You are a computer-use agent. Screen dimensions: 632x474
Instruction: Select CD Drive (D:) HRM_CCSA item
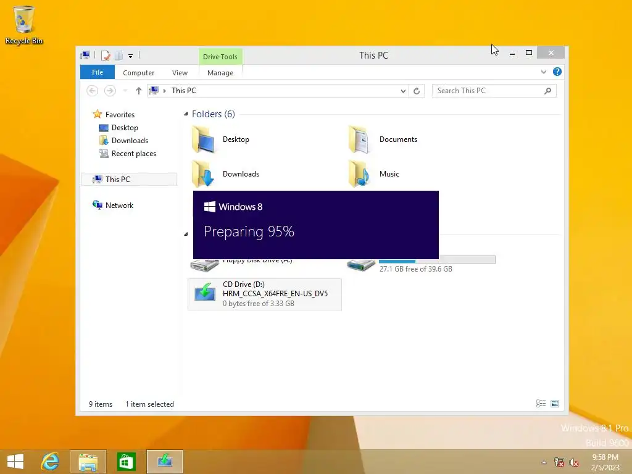coord(265,294)
